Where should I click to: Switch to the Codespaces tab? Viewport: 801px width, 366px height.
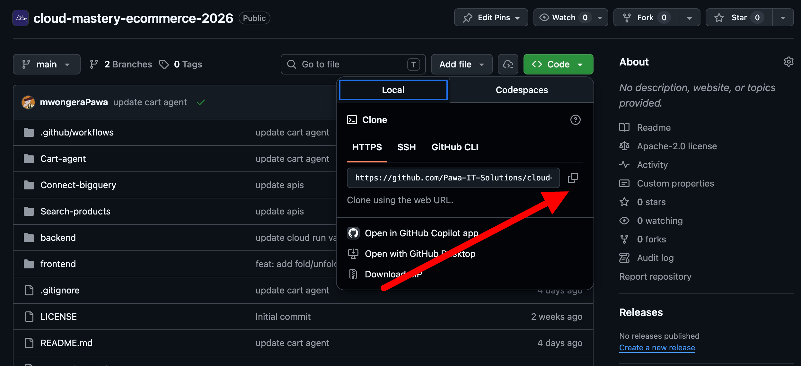(x=522, y=90)
